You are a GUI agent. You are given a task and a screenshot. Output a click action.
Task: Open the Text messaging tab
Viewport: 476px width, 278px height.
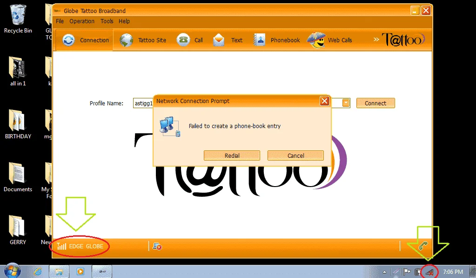228,40
